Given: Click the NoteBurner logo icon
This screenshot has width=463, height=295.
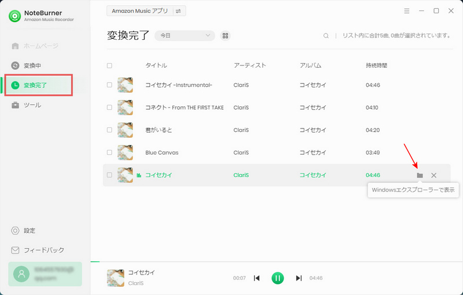Looking at the screenshot, I should coord(15,16).
